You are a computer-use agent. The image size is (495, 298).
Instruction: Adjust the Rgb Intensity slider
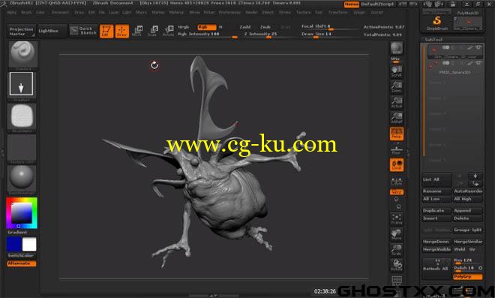tap(208, 34)
